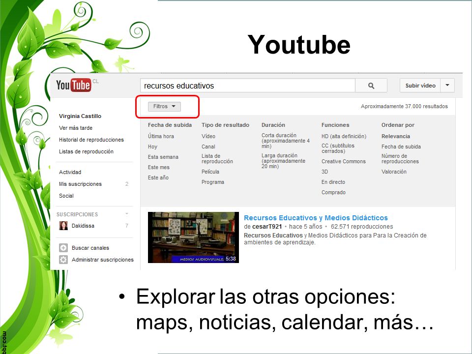This screenshot has height=354, width=472.
Task: Filter by Última hora
Action: [161, 136]
